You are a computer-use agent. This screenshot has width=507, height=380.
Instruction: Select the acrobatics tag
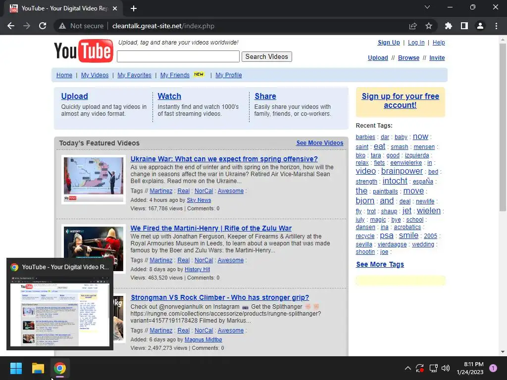(407, 227)
